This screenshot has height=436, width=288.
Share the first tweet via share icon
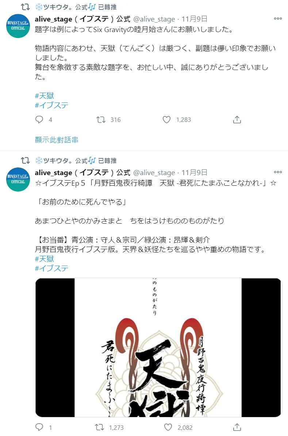(x=237, y=120)
